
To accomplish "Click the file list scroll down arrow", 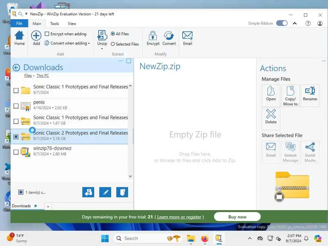I will [130, 176].
